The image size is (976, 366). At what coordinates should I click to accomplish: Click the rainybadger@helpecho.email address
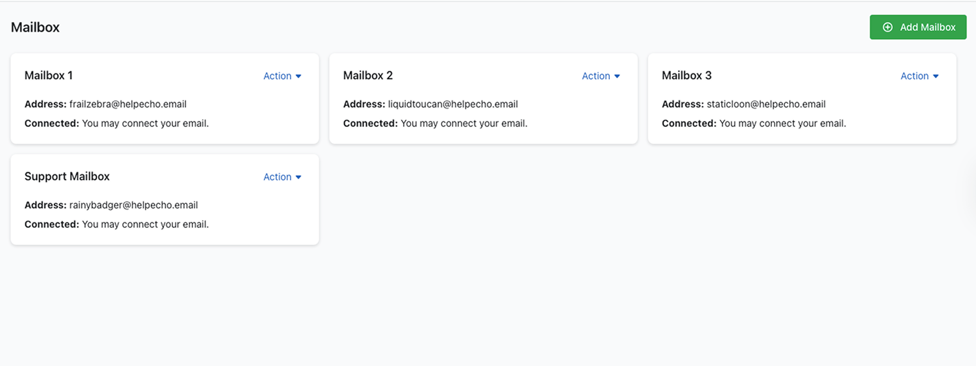[133, 205]
